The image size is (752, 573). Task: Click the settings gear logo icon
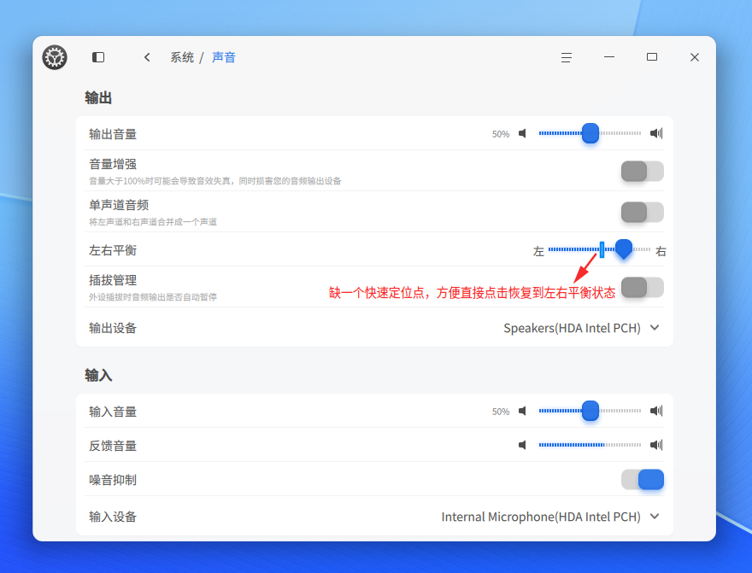(x=55, y=56)
